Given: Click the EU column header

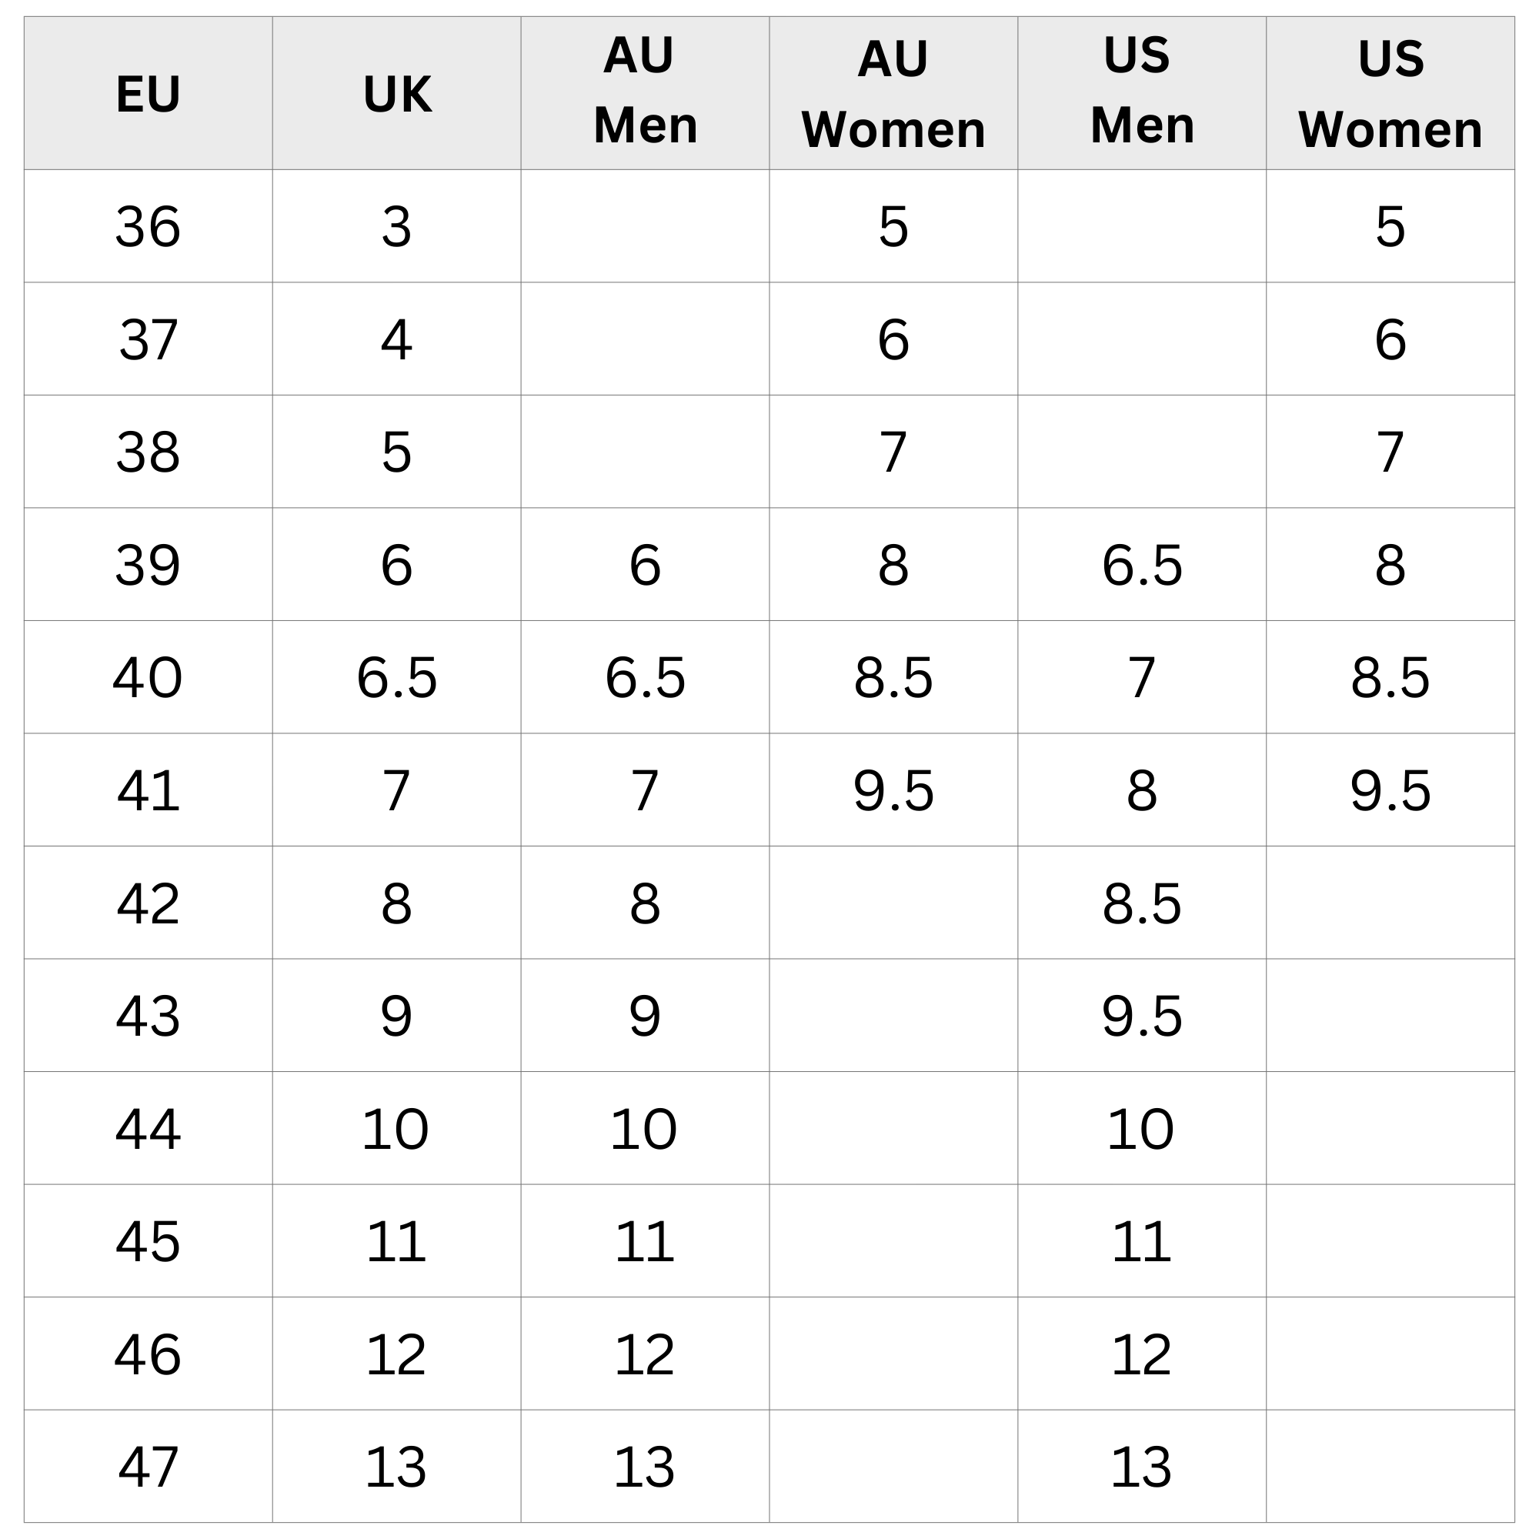Looking at the screenshot, I should [x=149, y=94].
